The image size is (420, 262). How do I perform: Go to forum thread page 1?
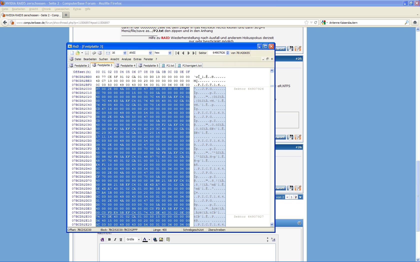(x=291, y=197)
